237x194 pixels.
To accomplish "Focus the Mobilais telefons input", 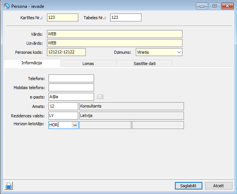I will tap(71, 88).
